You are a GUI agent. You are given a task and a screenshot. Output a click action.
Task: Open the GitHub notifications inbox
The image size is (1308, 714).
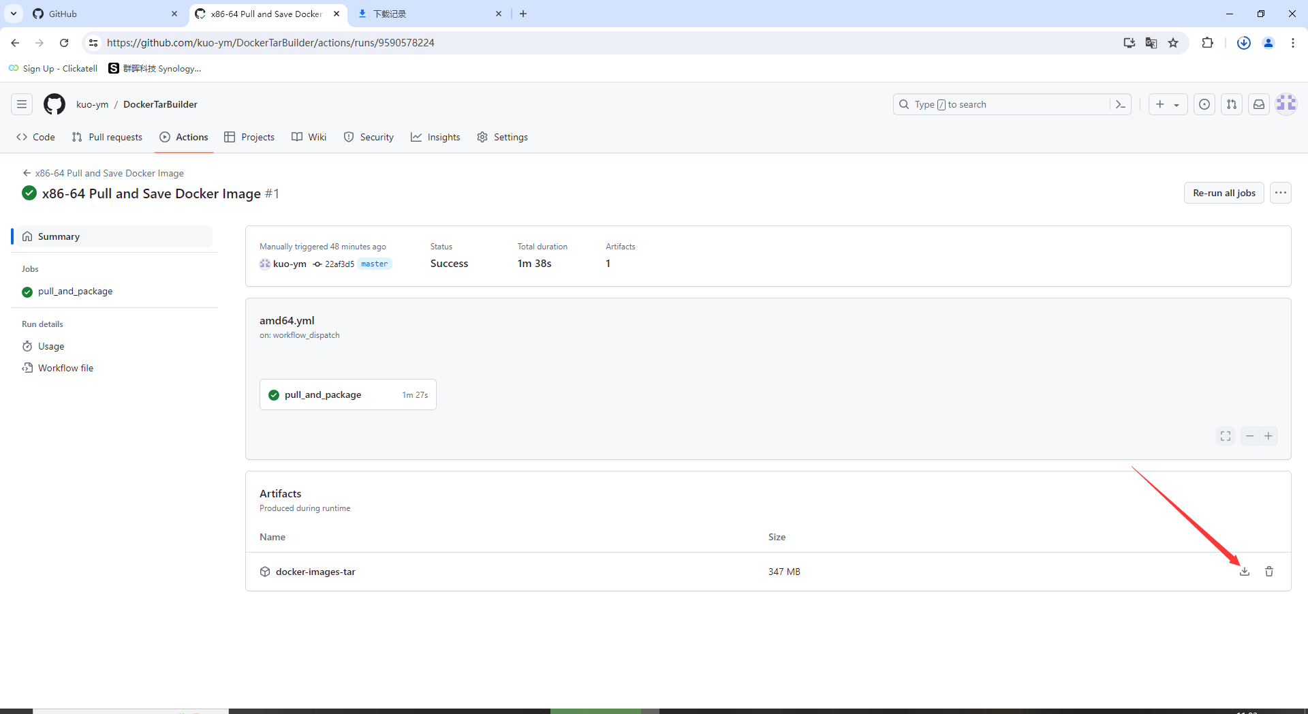(x=1258, y=104)
